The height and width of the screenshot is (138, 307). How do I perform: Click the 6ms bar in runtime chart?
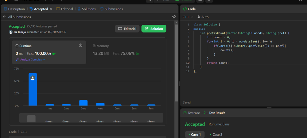click(134, 105)
